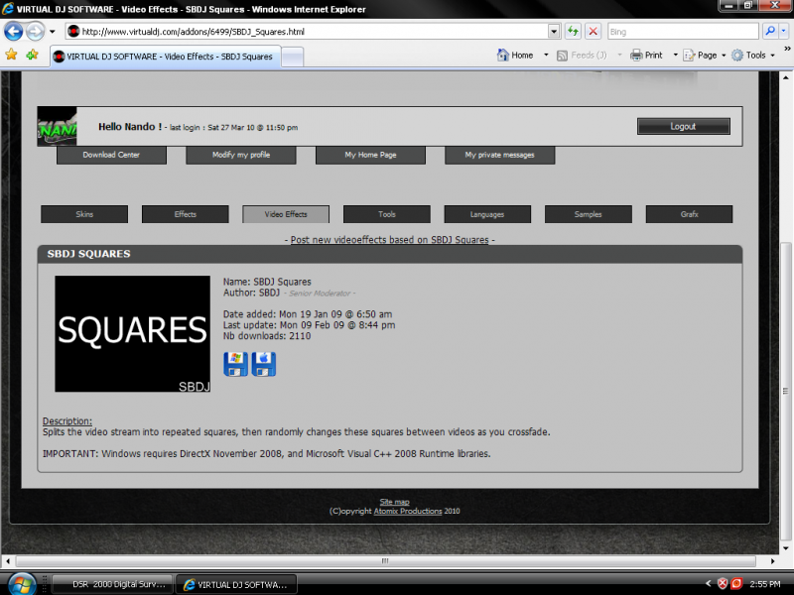The image size is (794, 595).
Task: Expand the Home button dropdown arrow
Action: pyautogui.click(x=546, y=56)
